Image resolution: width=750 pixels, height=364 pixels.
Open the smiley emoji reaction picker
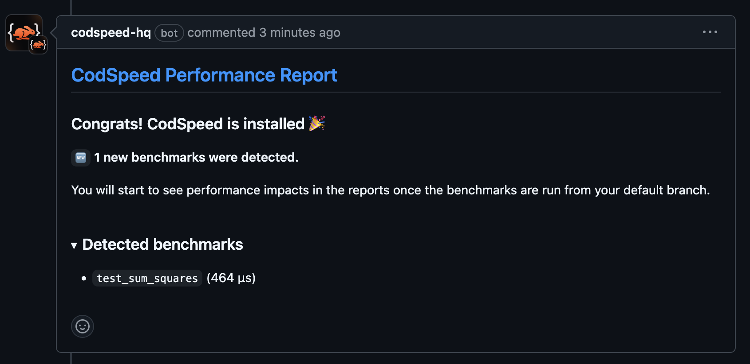coord(83,326)
